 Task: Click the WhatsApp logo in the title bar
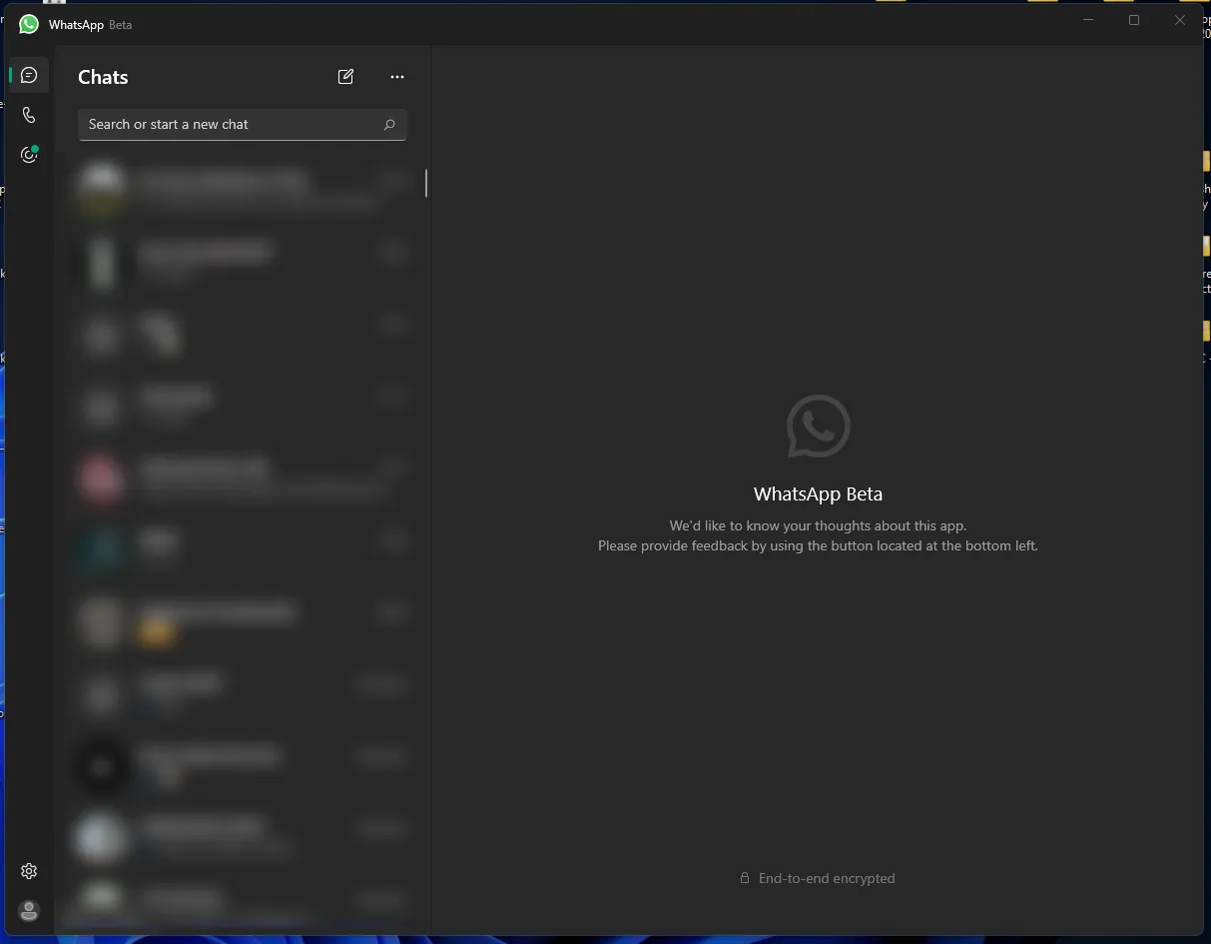(x=29, y=24)
